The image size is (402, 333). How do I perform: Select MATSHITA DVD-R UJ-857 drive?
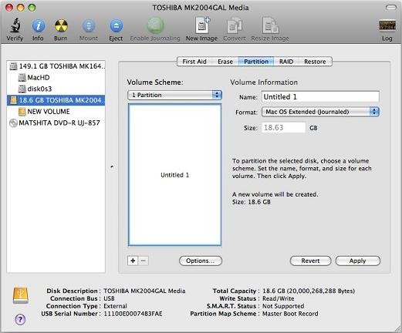56,123
